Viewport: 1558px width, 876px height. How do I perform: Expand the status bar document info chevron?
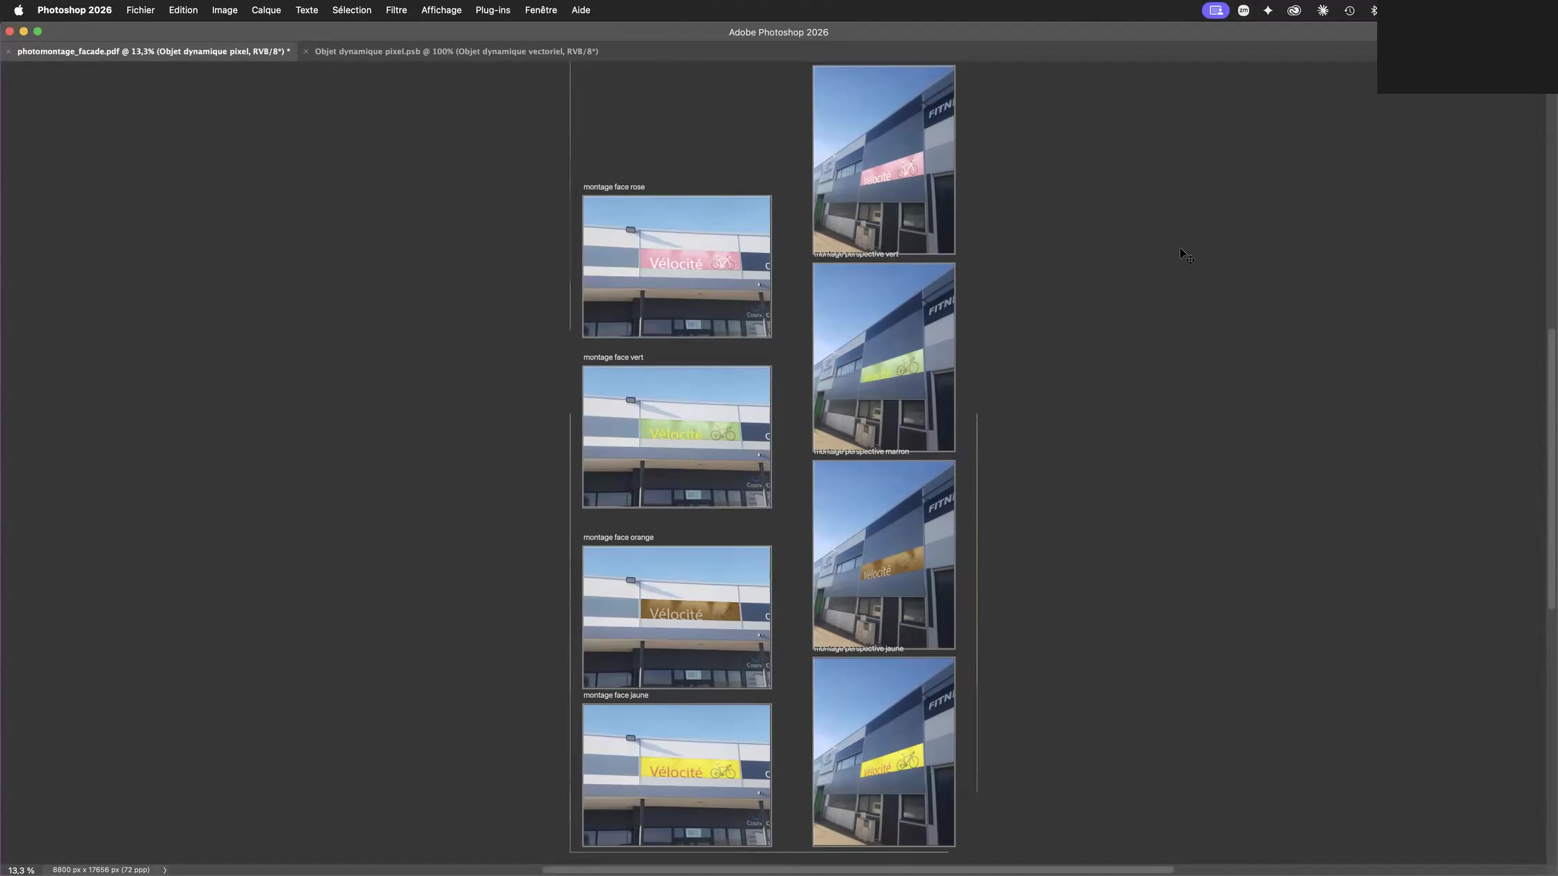[x=165, y=870]
